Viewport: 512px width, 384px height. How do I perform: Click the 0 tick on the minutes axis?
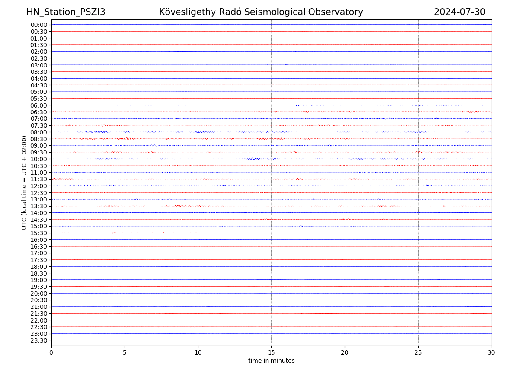click(51, 352)
